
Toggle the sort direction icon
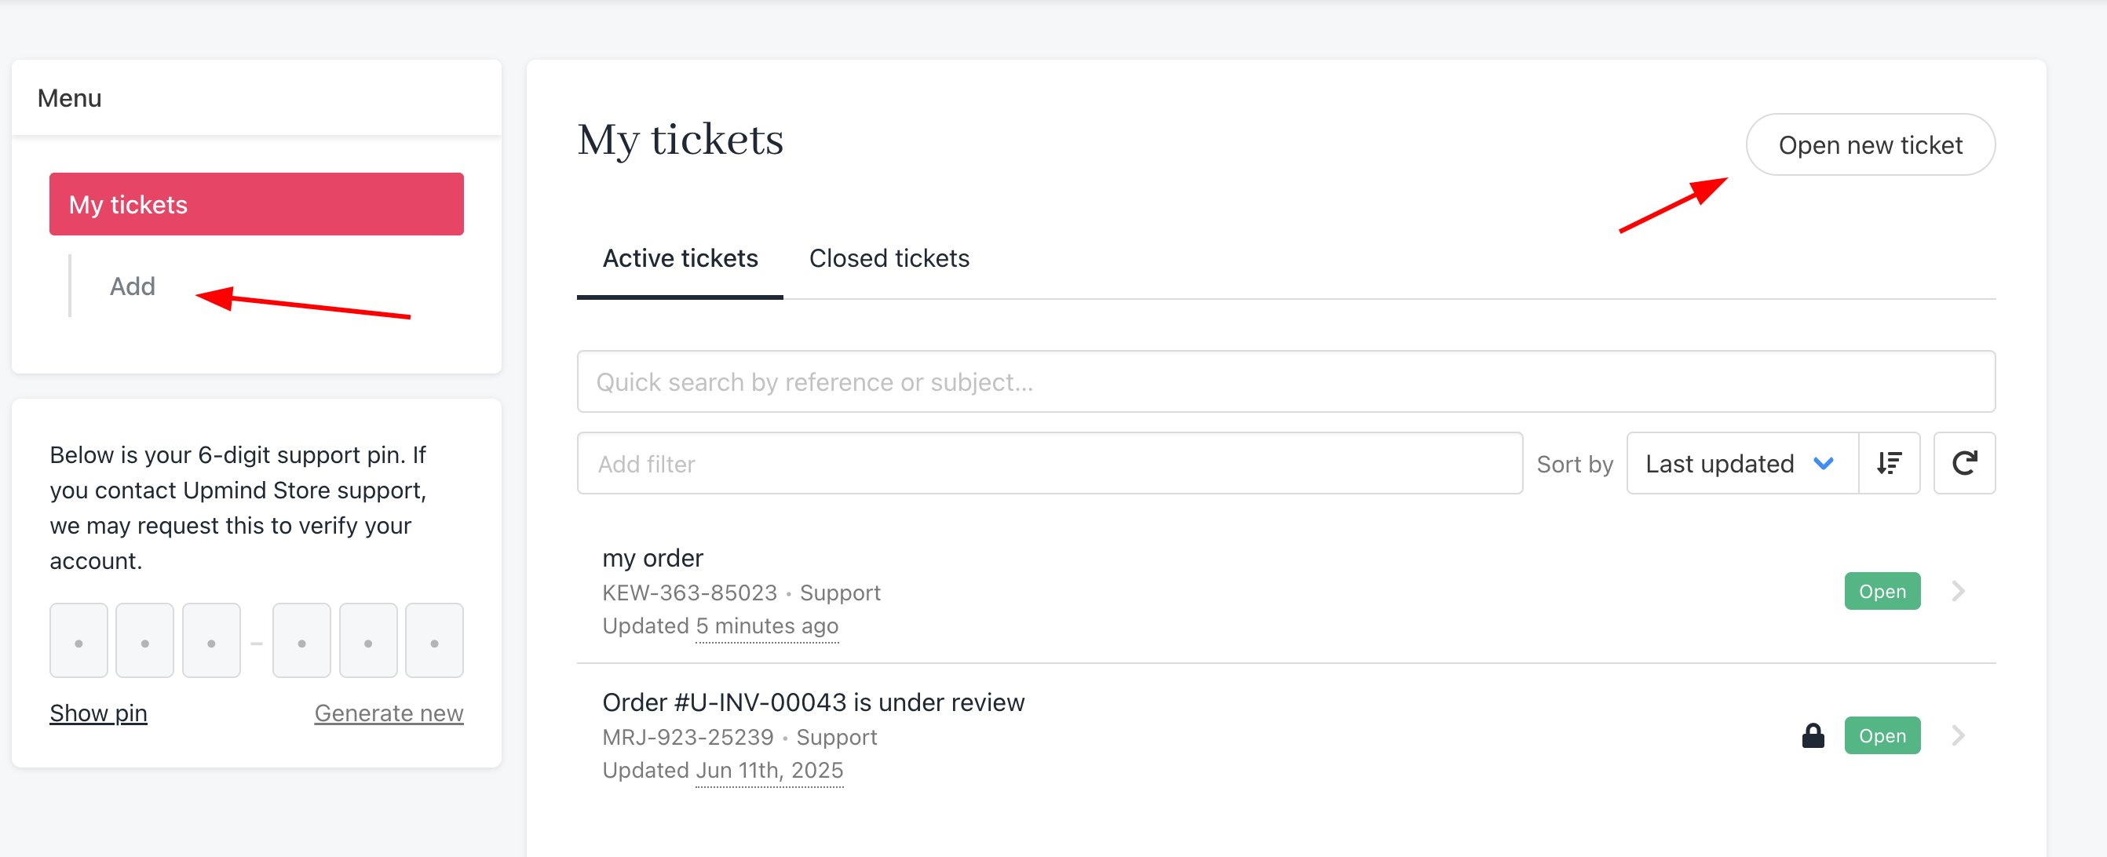[1889, 463]
